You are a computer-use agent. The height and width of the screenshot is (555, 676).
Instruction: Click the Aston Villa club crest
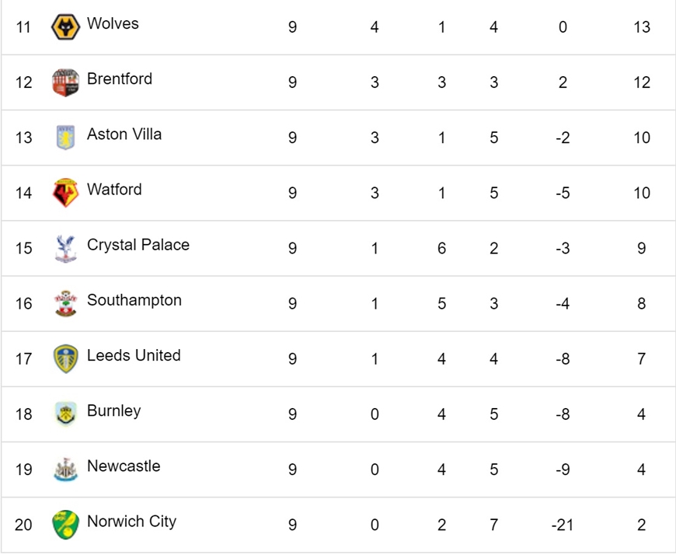click(x=65, y=138)
